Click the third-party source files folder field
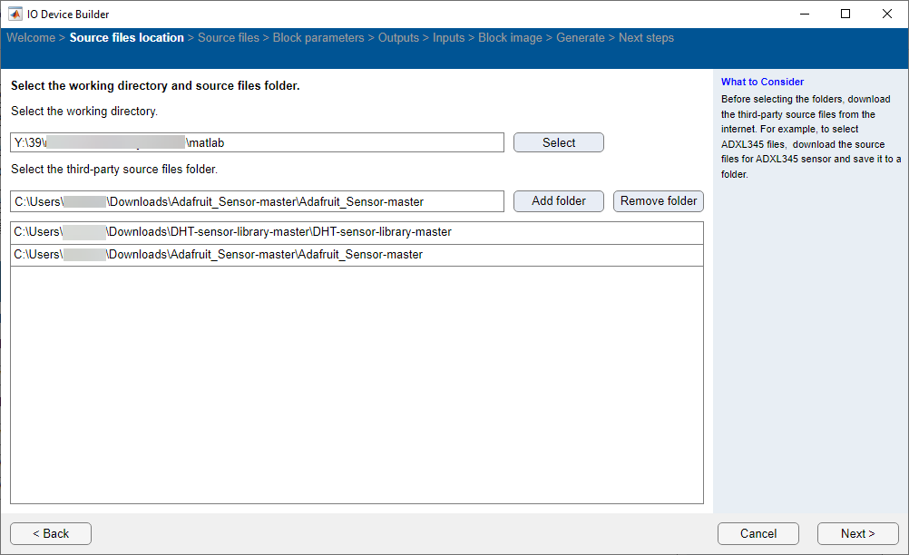Screen dimensions: 909x555 257,200
